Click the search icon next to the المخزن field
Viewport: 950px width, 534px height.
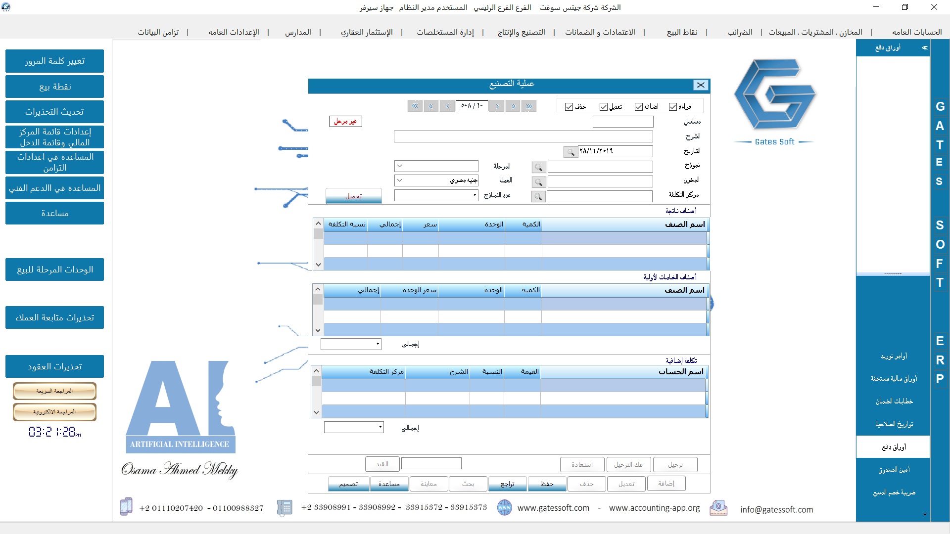[x=538, y=182]
